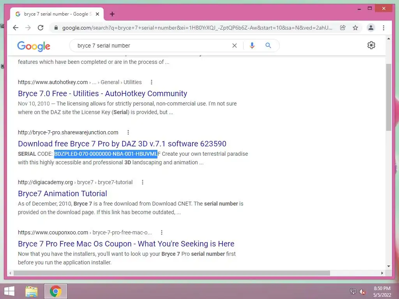Image resolution: width=399 pixels, height=299 pixels.
Task: Open the Windows Start menu
Action: coord(9,291)
